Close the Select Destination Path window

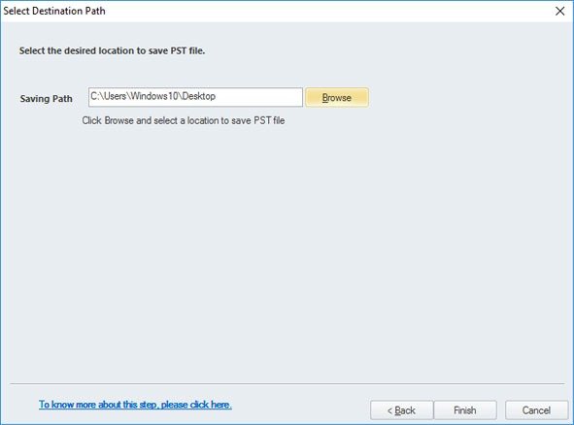pyautogui.click(x=559, y=11)
